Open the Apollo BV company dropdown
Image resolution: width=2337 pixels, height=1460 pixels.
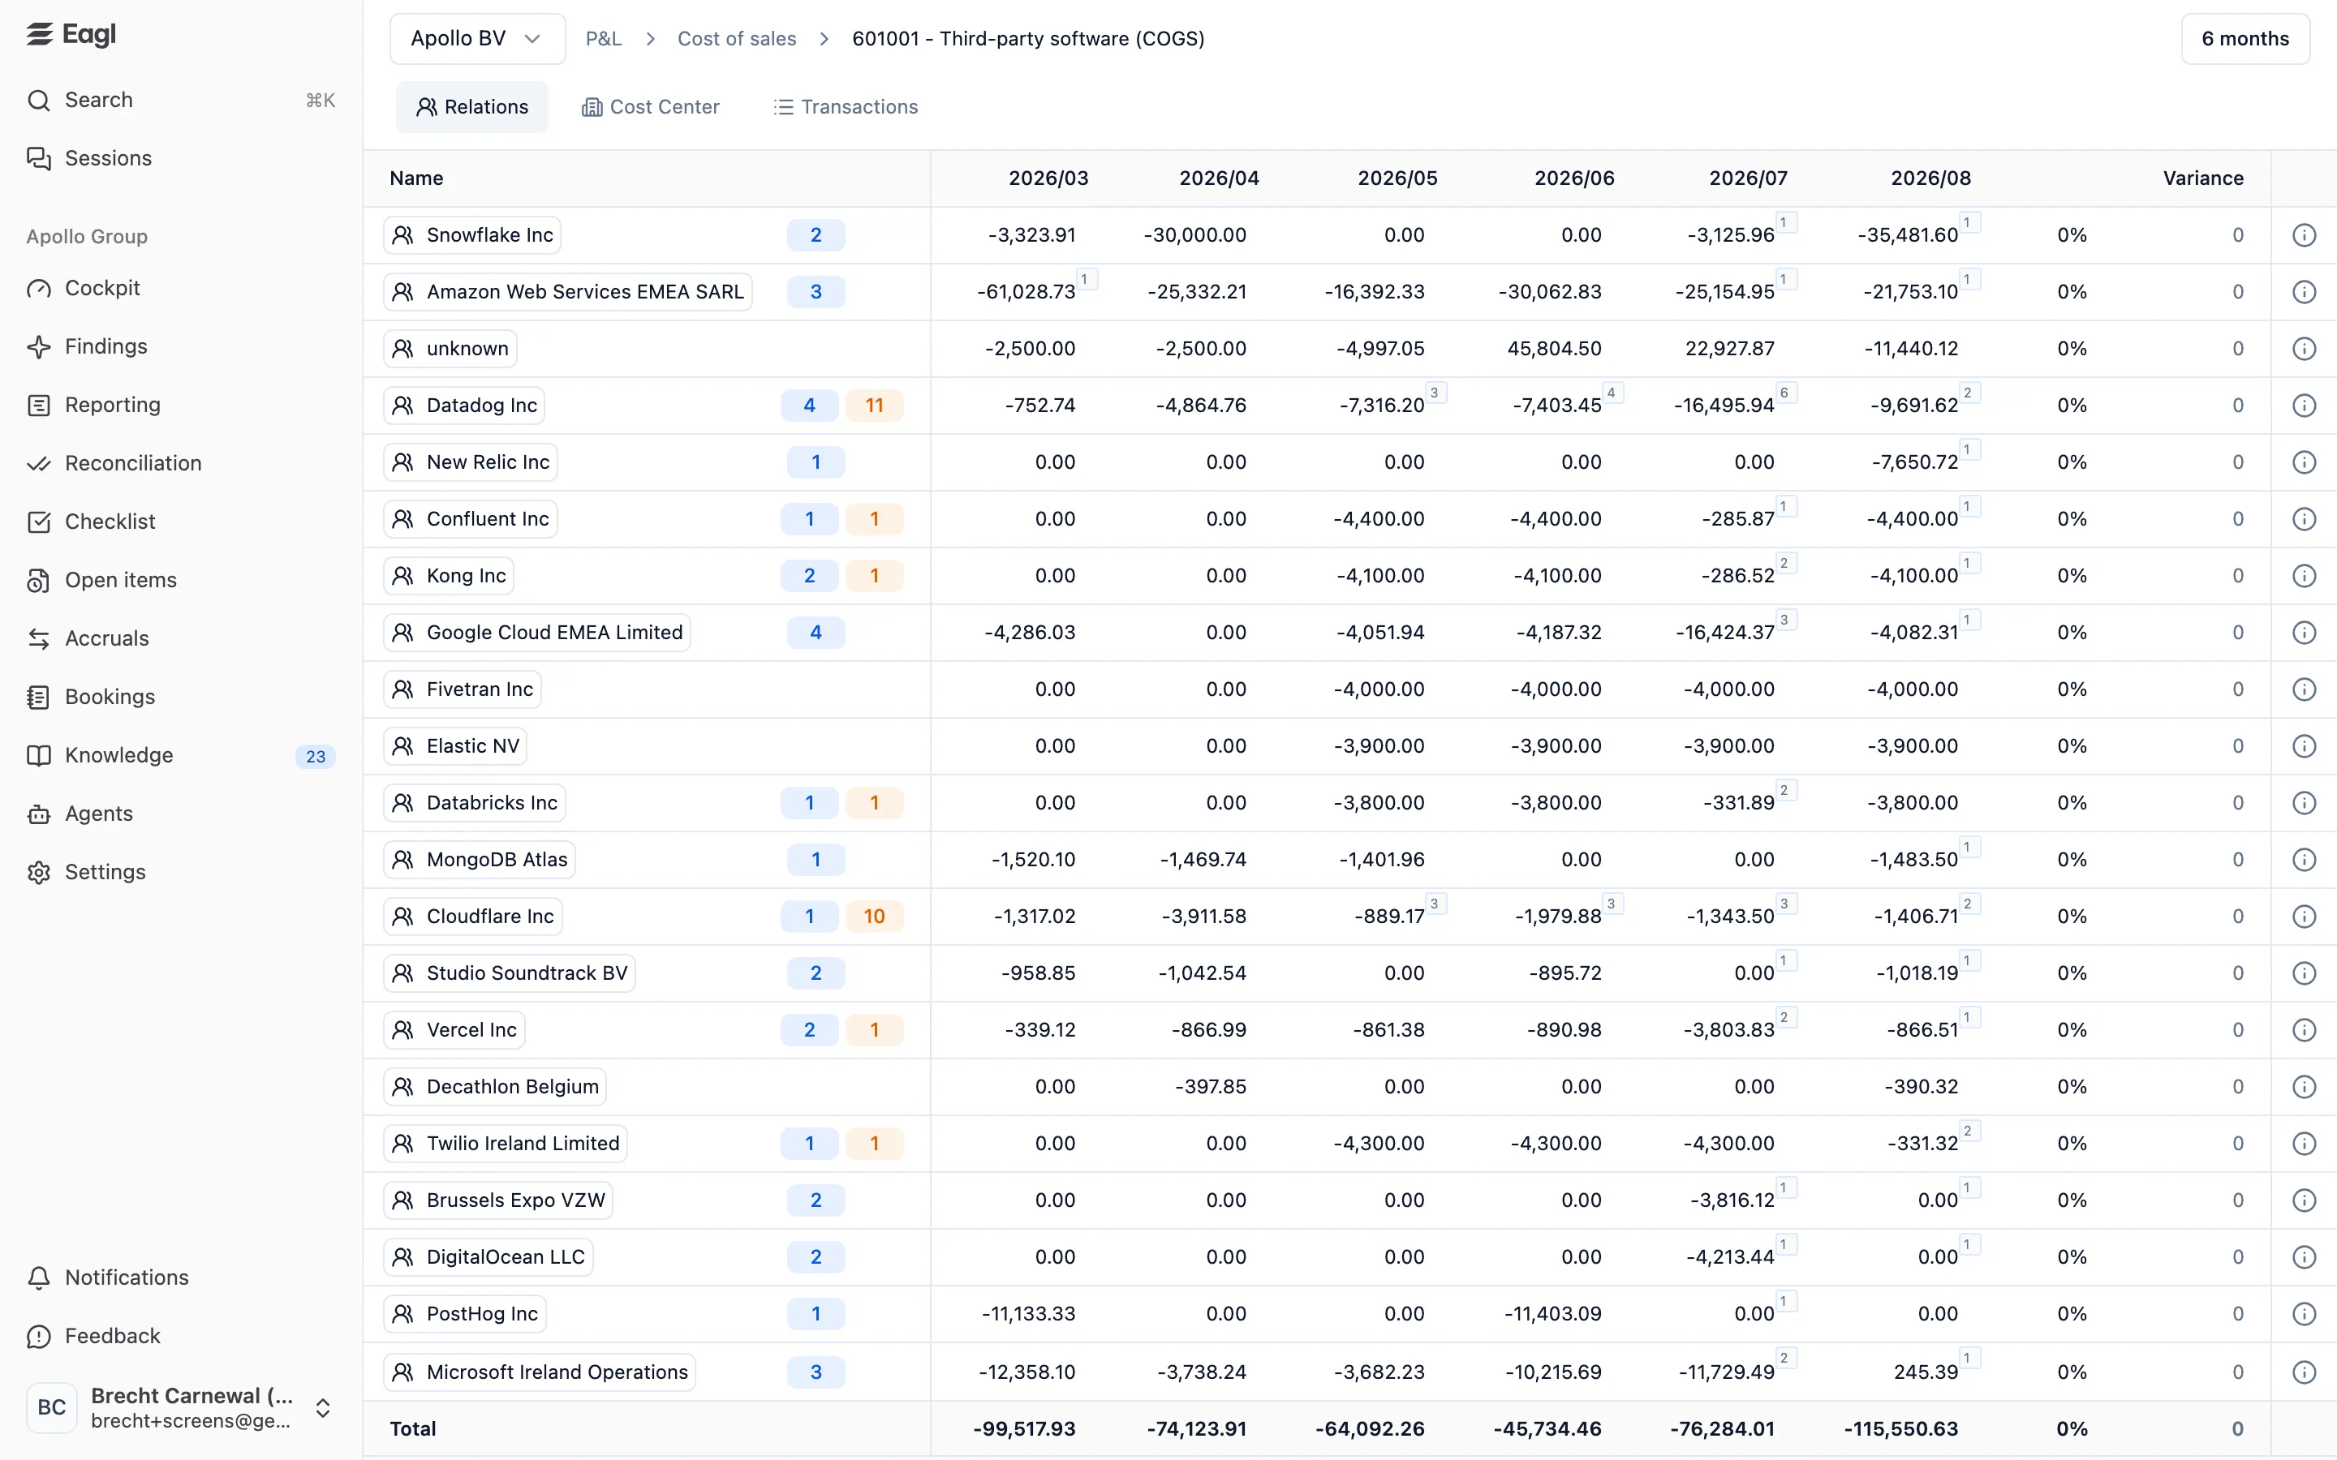click(477, 39)
